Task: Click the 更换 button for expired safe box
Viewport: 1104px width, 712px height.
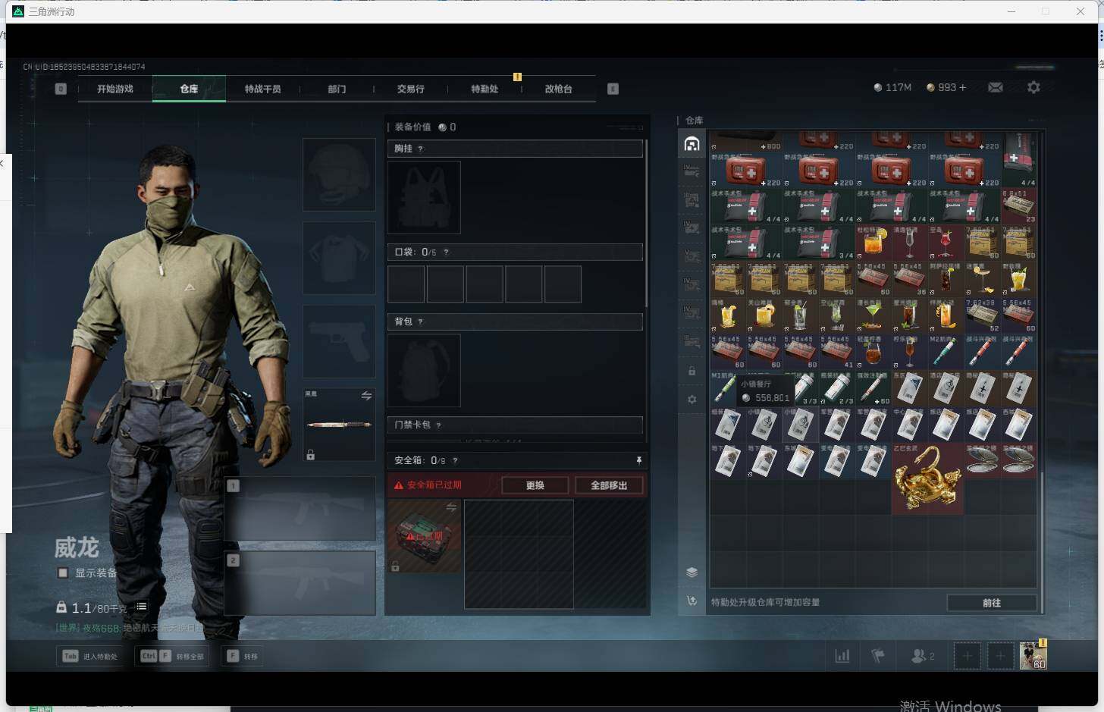Action: tap(535, 485)
